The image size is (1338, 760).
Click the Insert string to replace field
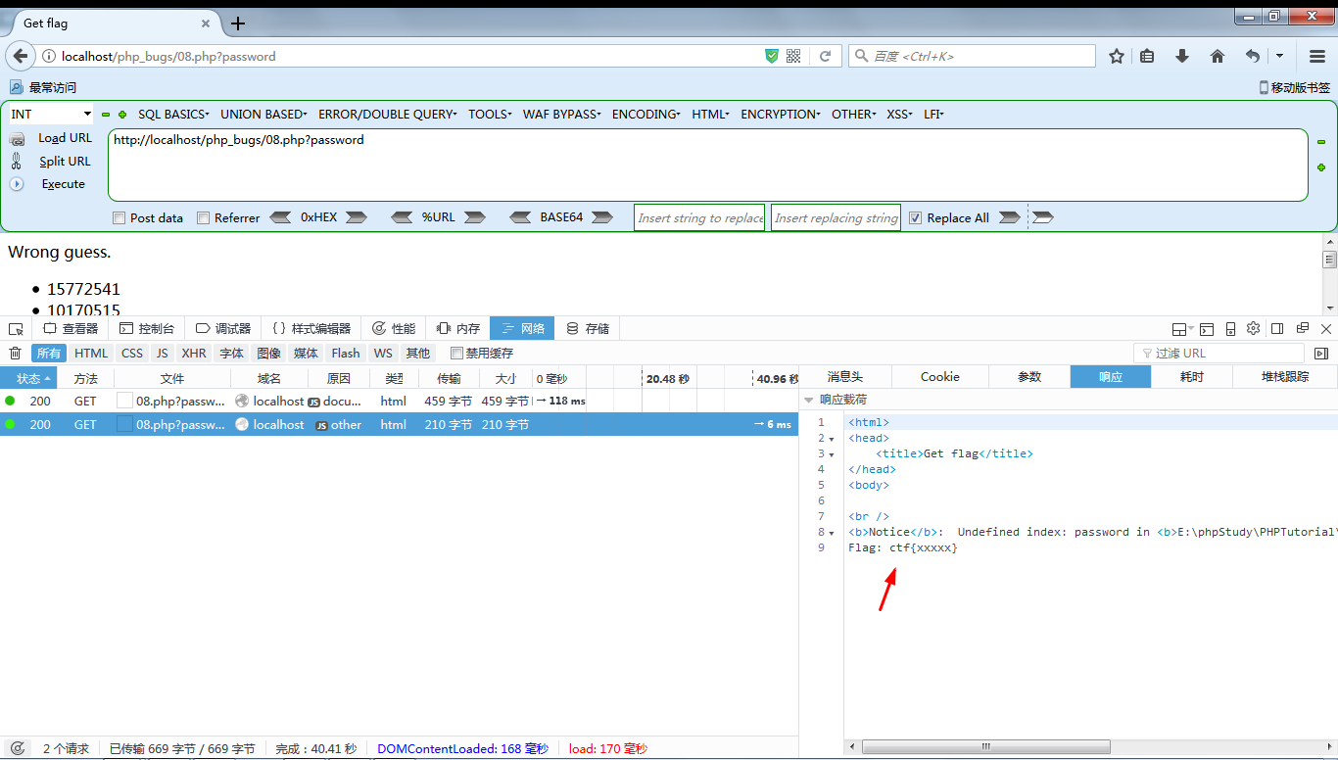pos(699,217)
